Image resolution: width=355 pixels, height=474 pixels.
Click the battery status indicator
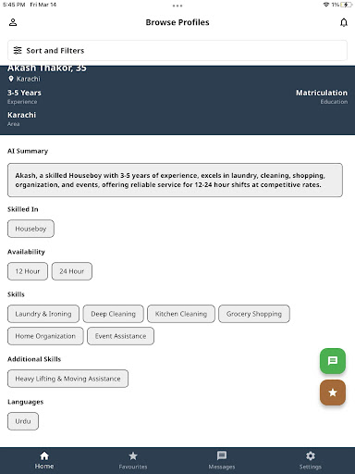[347, 5]
